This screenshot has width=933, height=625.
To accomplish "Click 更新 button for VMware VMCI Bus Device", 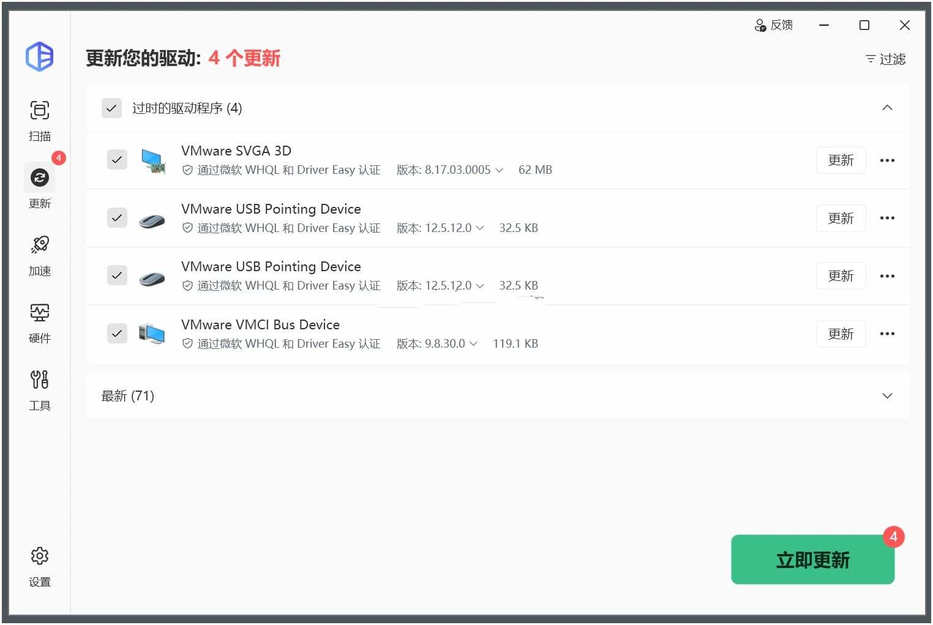I will [841, 334].
